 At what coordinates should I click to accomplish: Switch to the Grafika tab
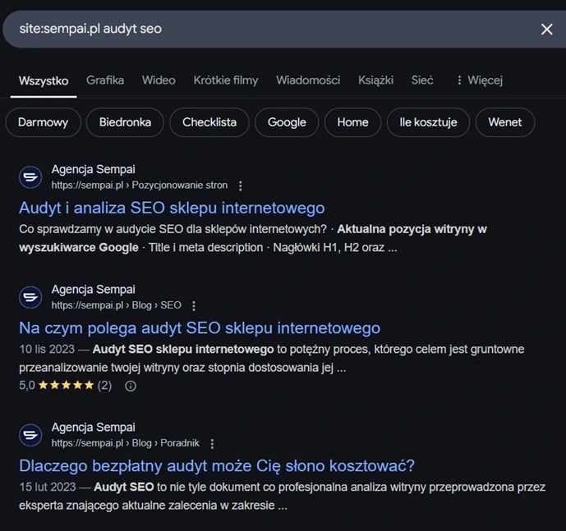click(x=105, y=80)
